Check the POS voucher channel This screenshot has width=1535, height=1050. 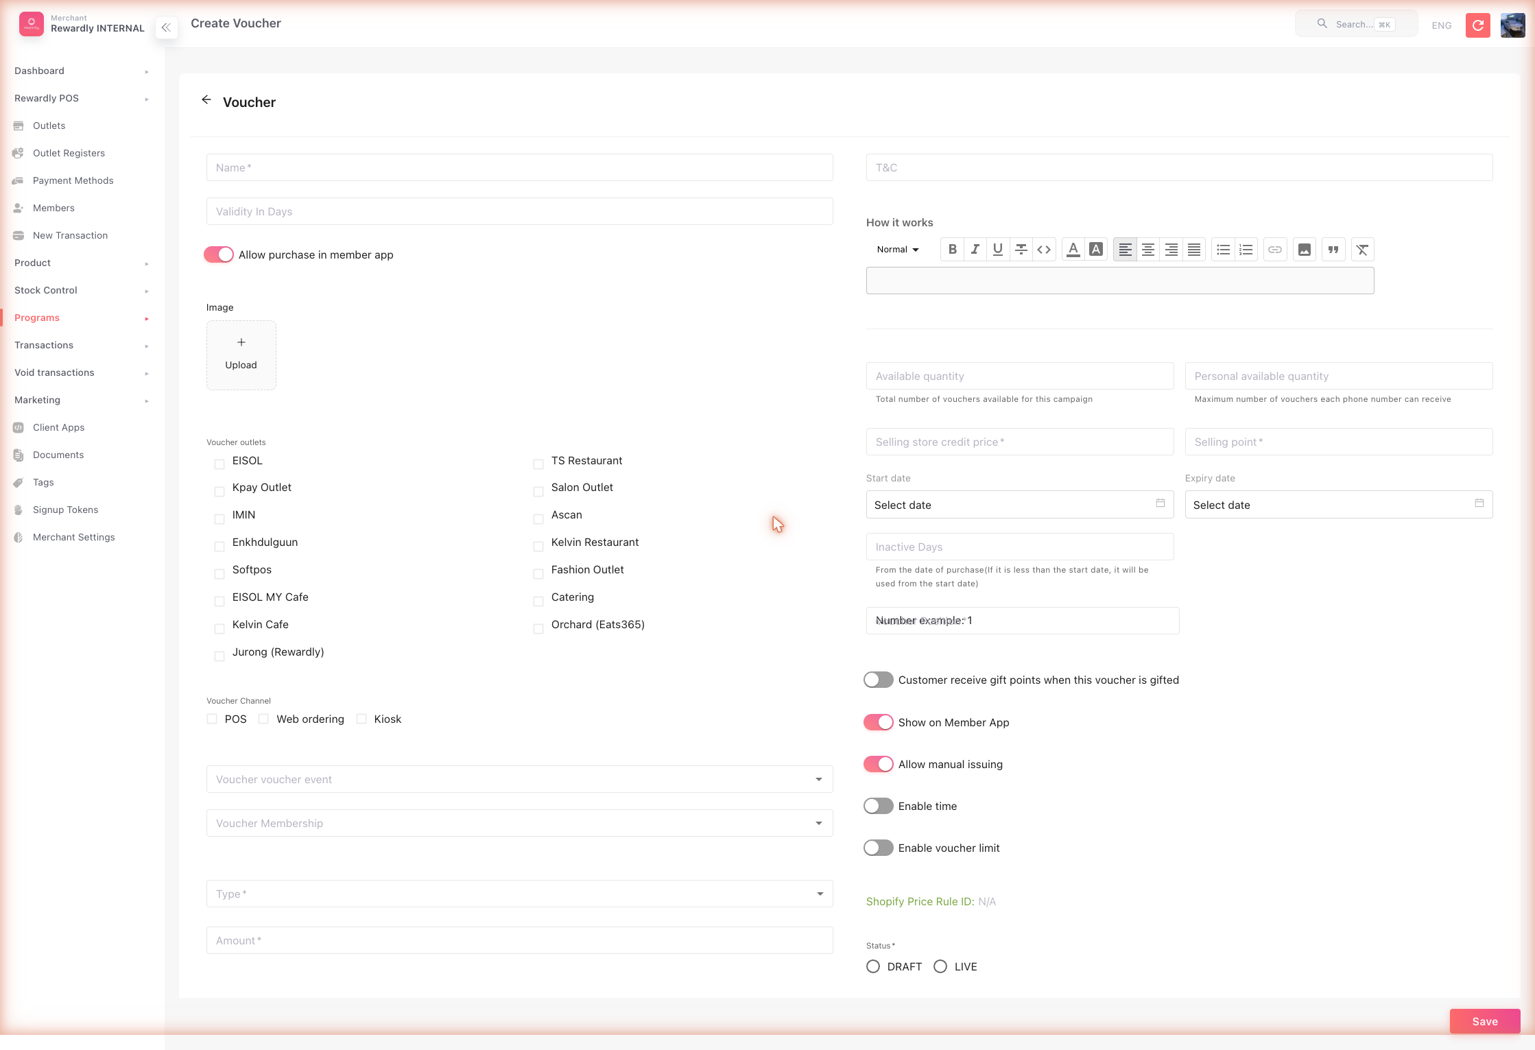pos(212,719)
